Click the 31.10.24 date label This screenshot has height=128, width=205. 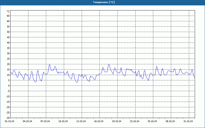click(188, 121)
